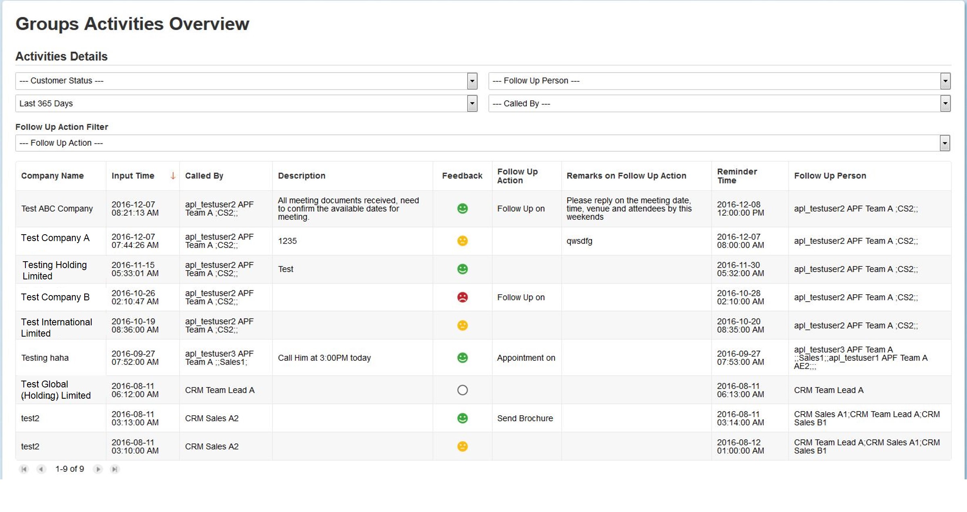This screenshot has height=512, width=967.
Task: Open Test International Limited company entry
Action: coord(56,327)
